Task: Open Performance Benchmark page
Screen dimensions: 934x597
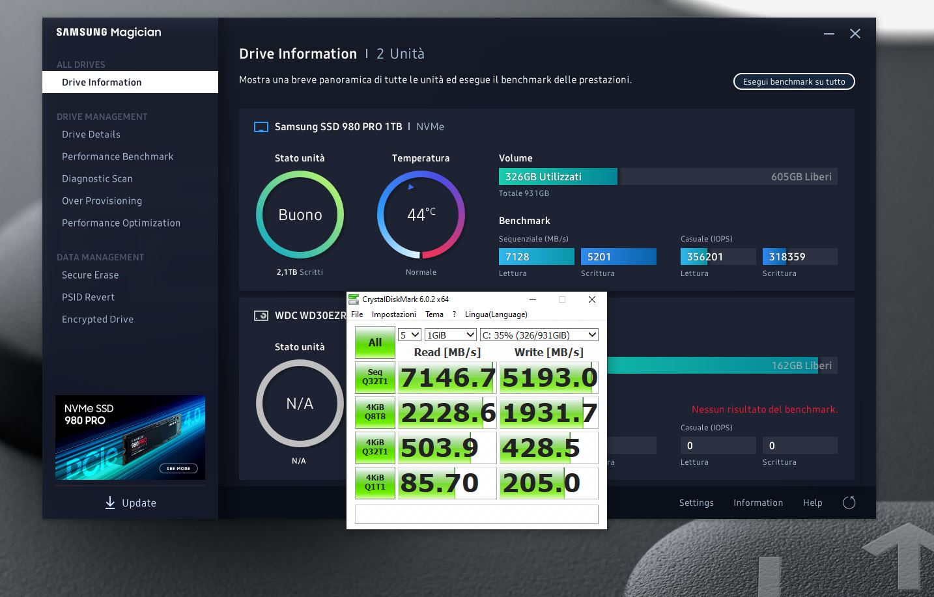Action: [x=118, y=156]
